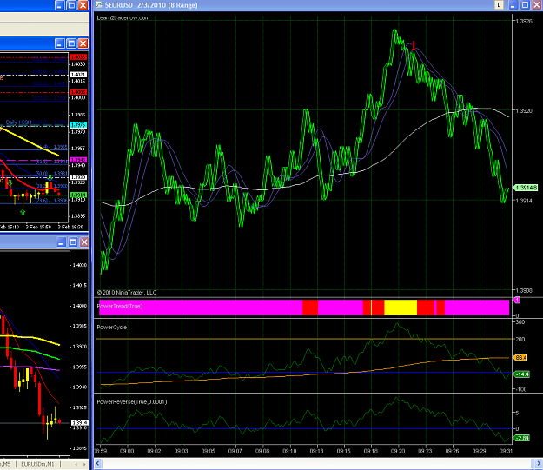Click the green -14.4 PowerCycle value marker
543x470 pixels.
(522, 374)
